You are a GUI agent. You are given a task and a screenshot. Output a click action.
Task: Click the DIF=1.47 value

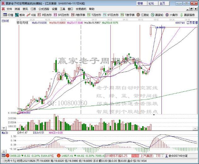tap(22, 133)
